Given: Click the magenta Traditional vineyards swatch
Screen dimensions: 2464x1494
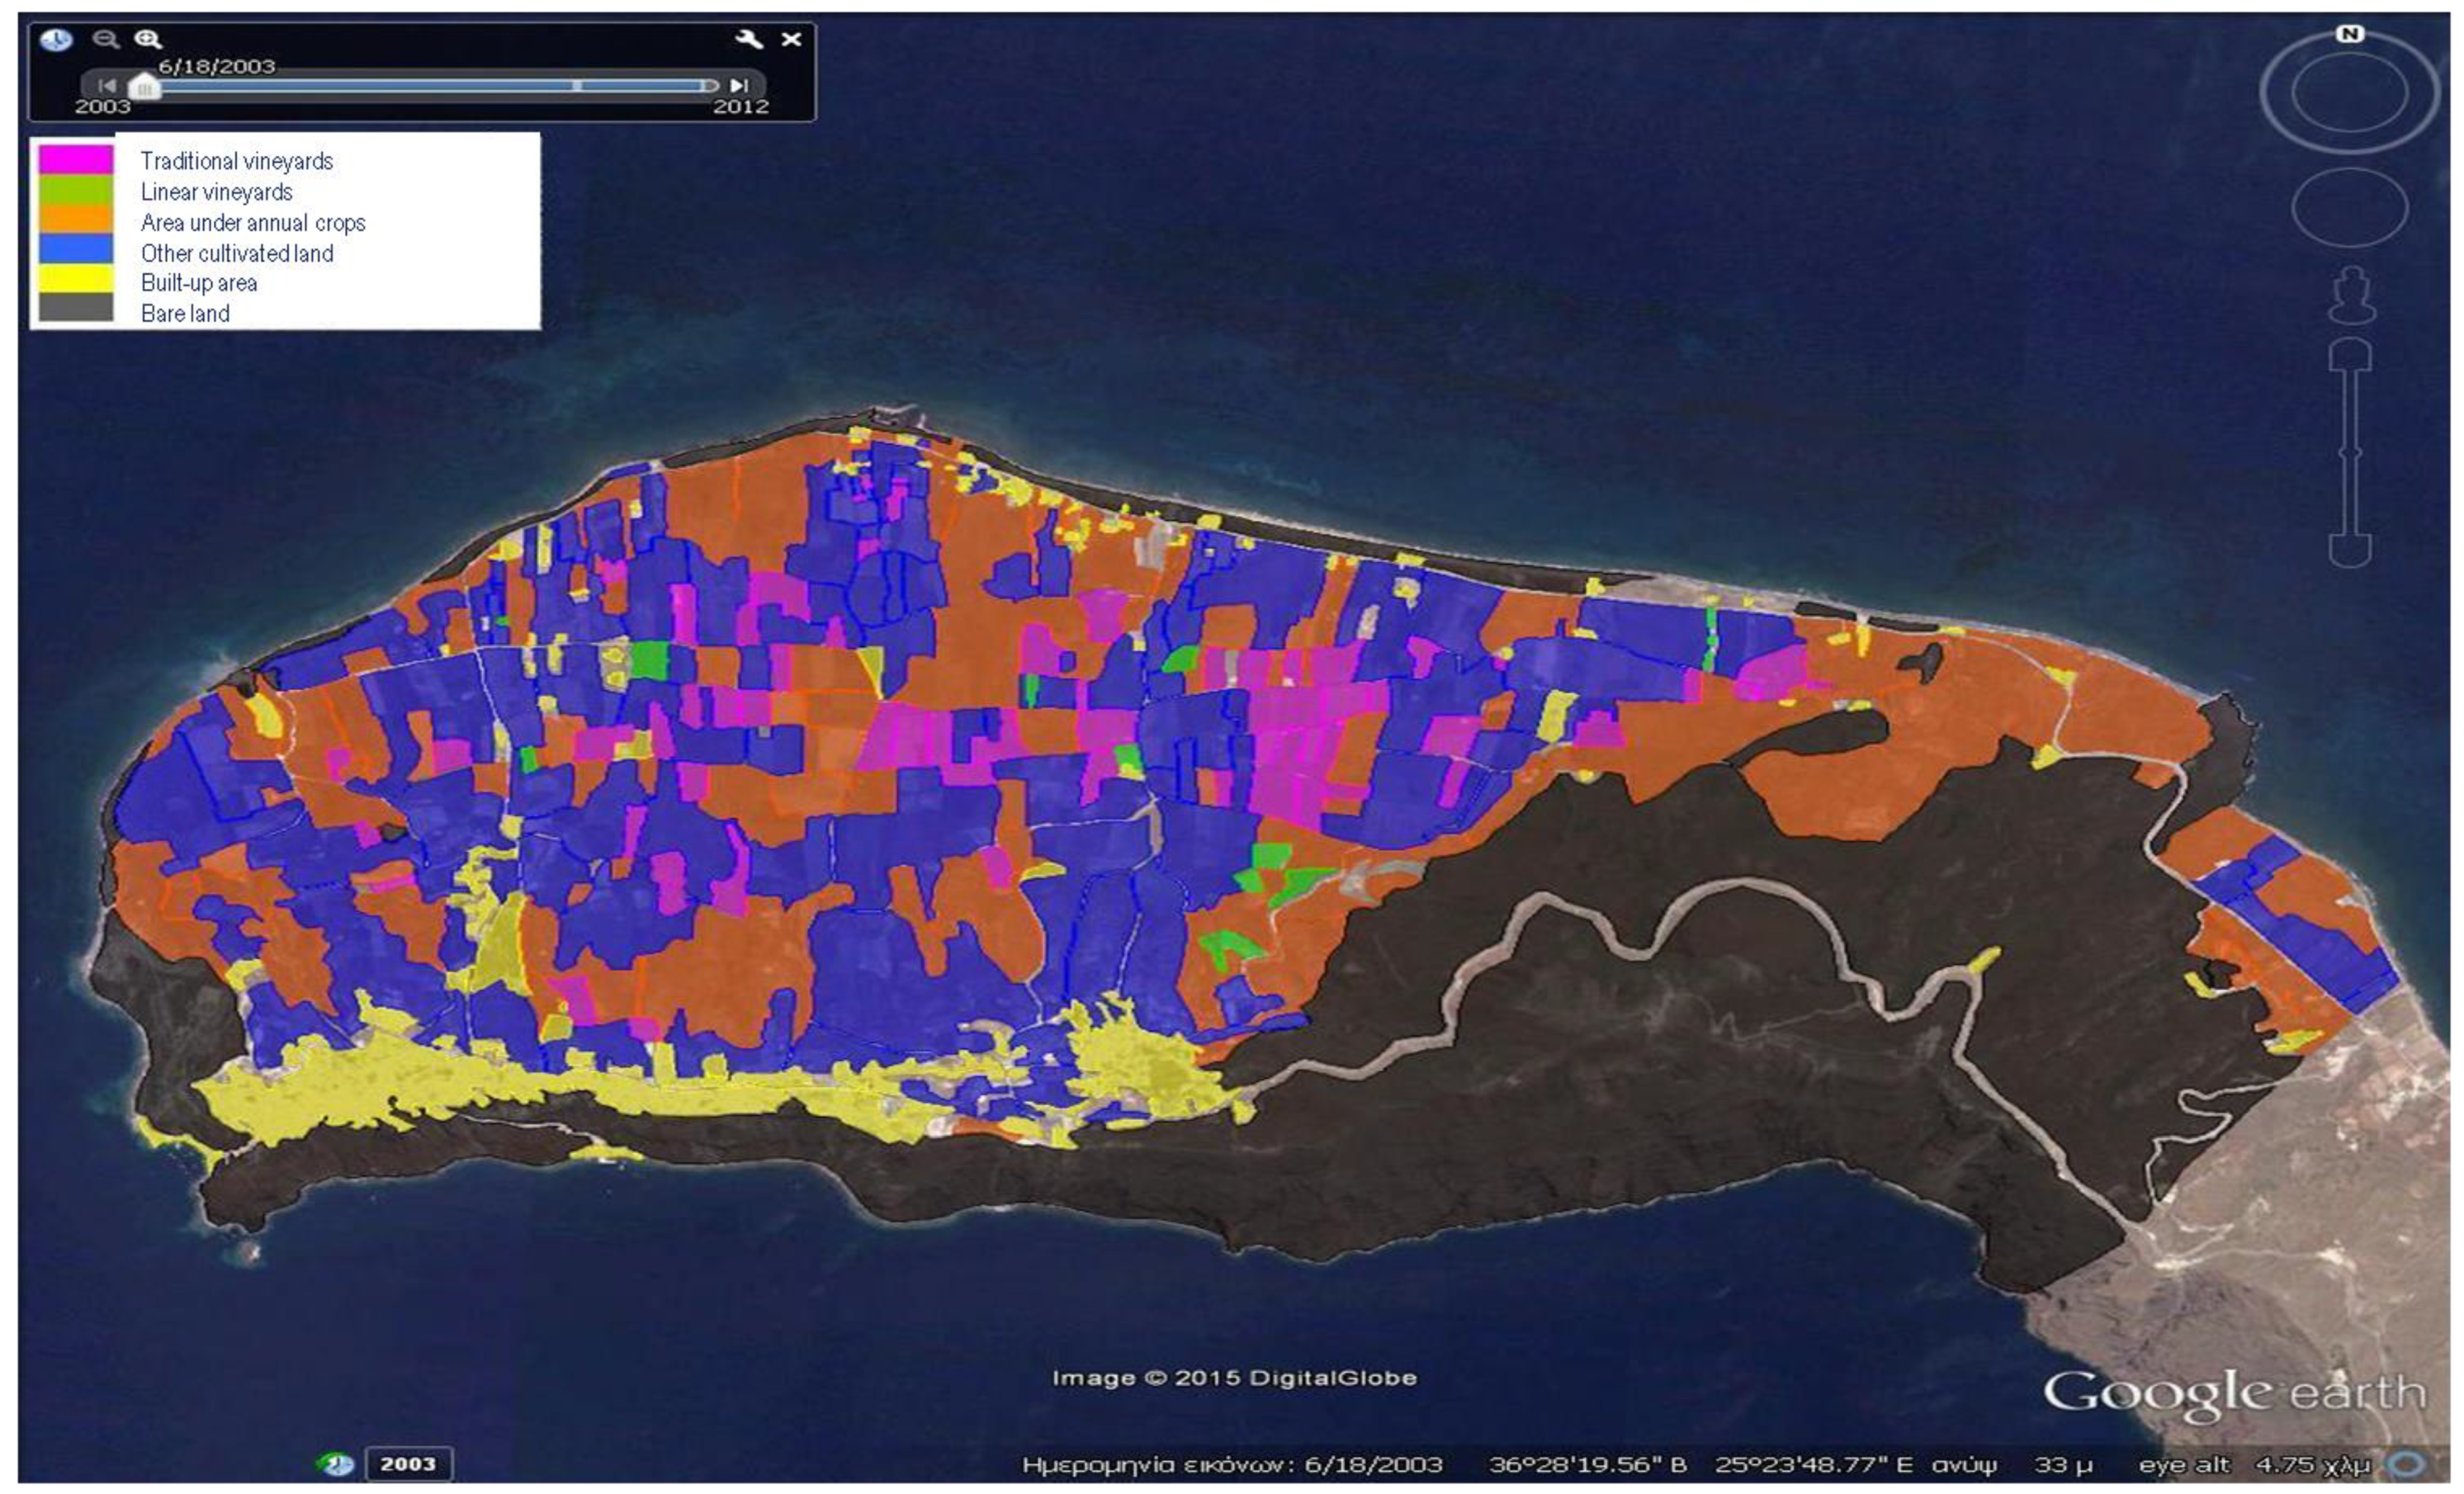Looking at the screenshot, I should click(x=76, y=160).
